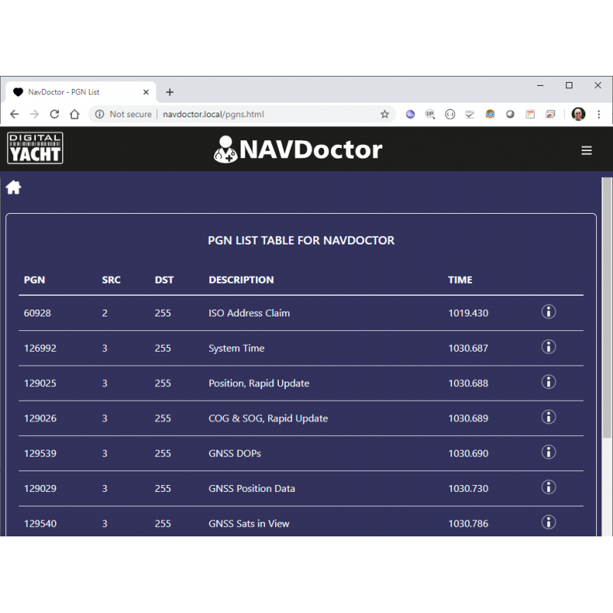Image resolution: width=613 pixels, height=613 pixels.
Task: Go back using browser back arrow
Action: coord(15,114)
